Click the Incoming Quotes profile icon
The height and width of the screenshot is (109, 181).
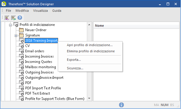(21, 62)
